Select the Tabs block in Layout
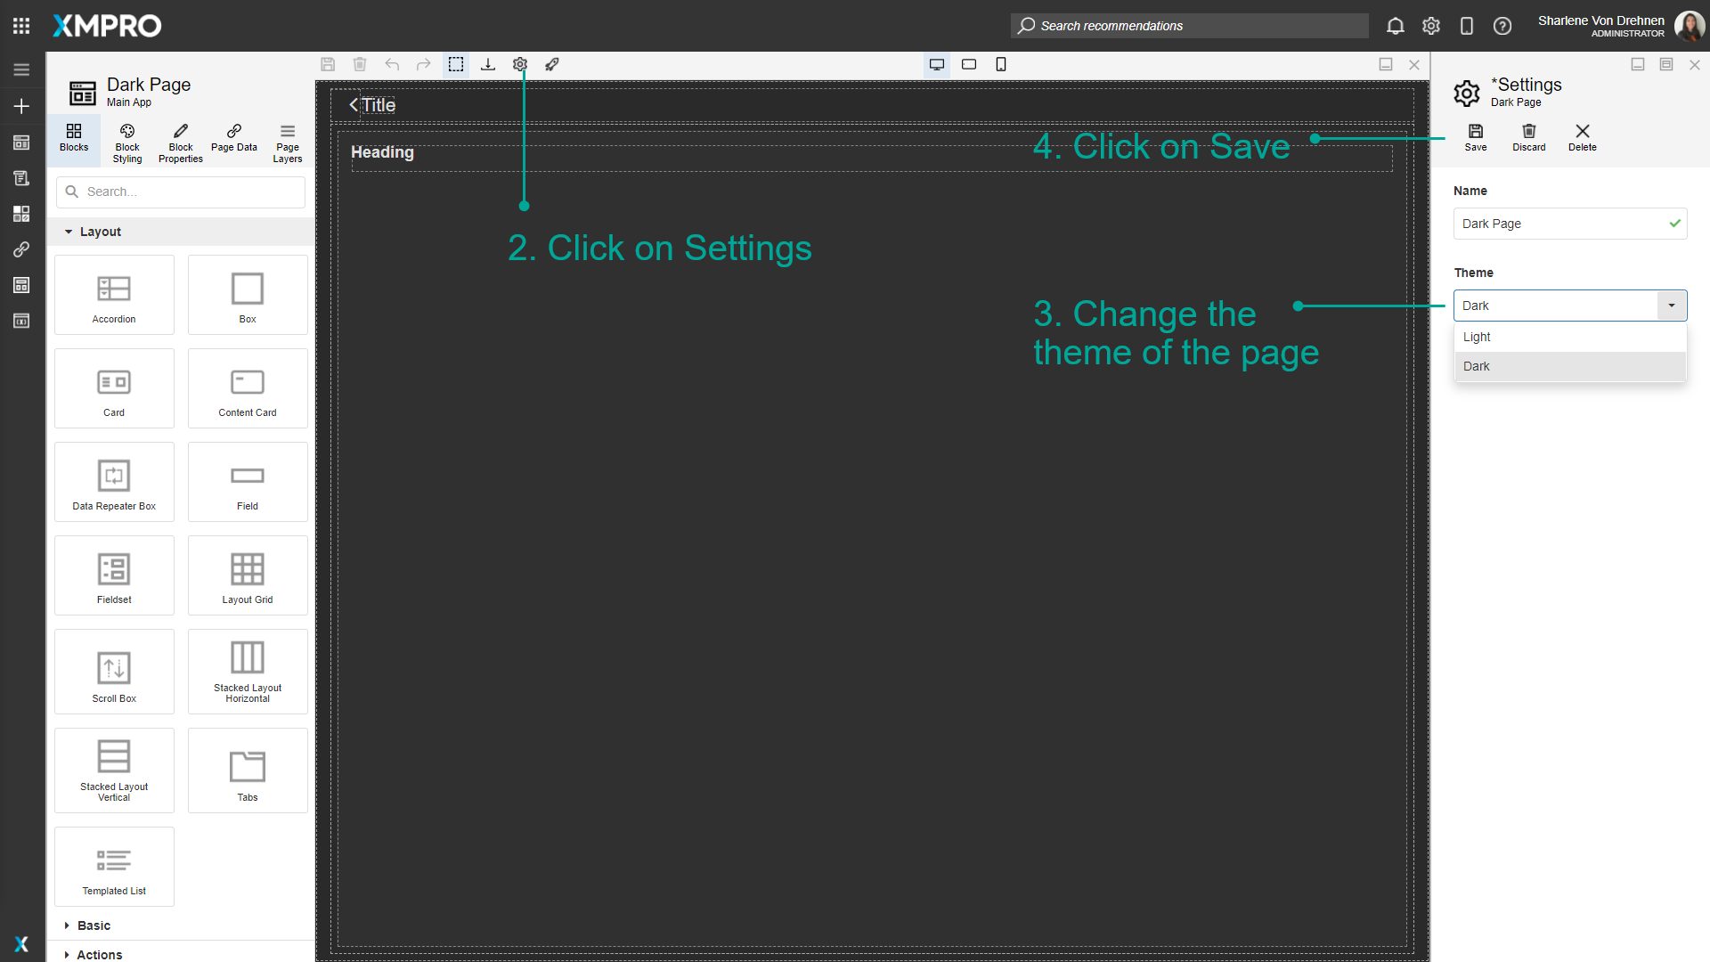1710x962 pixels. 247,770
